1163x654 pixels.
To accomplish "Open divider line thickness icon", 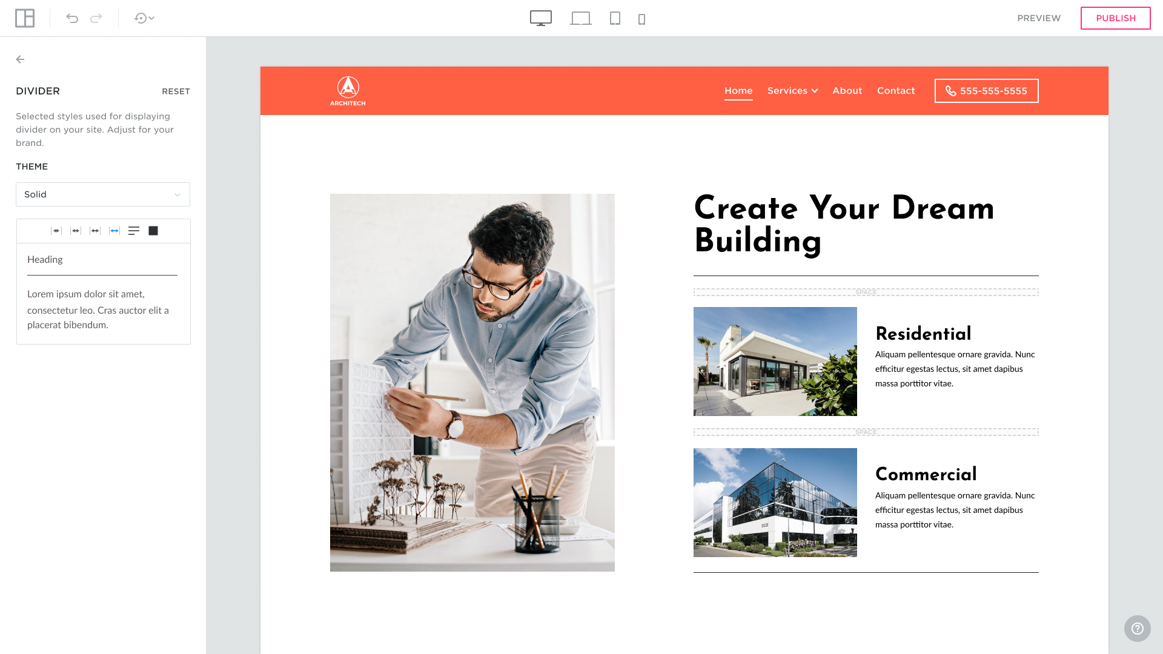I will (x=134, y=231).
